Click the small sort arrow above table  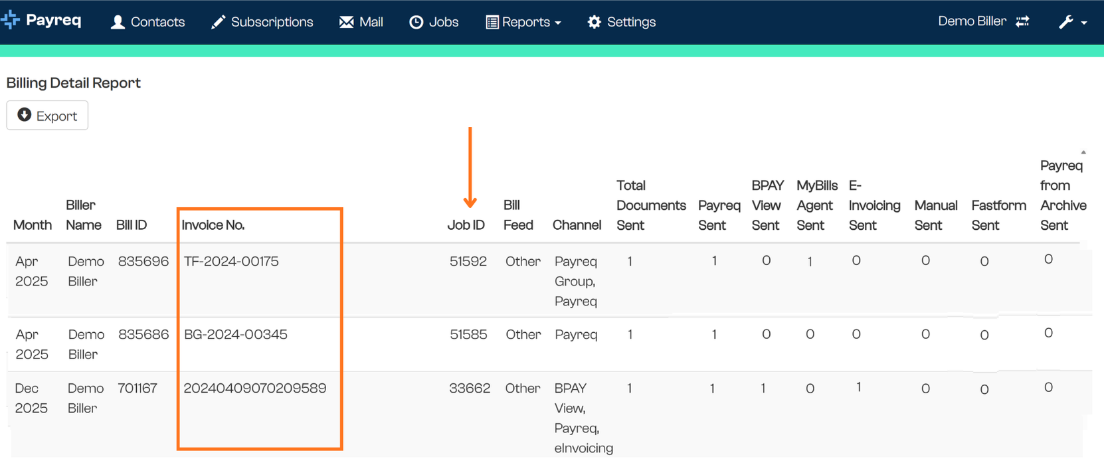1083,152
